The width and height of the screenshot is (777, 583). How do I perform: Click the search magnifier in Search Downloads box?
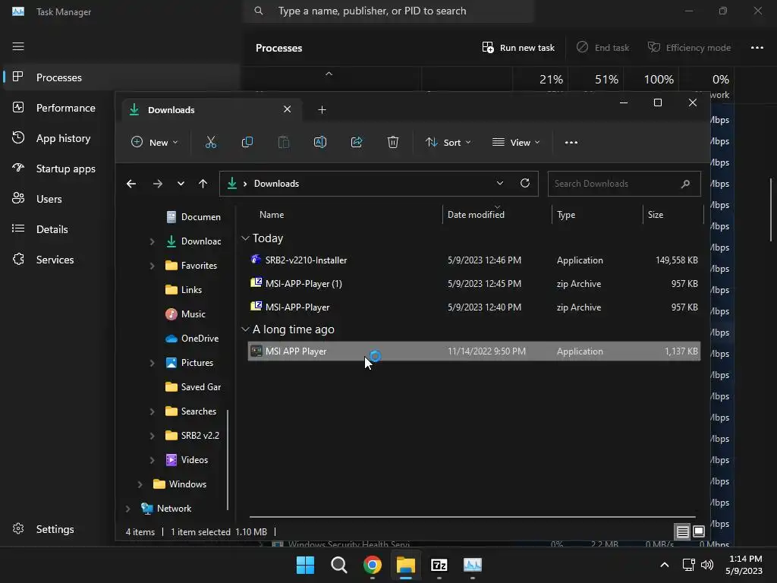[x=685, y=184]
